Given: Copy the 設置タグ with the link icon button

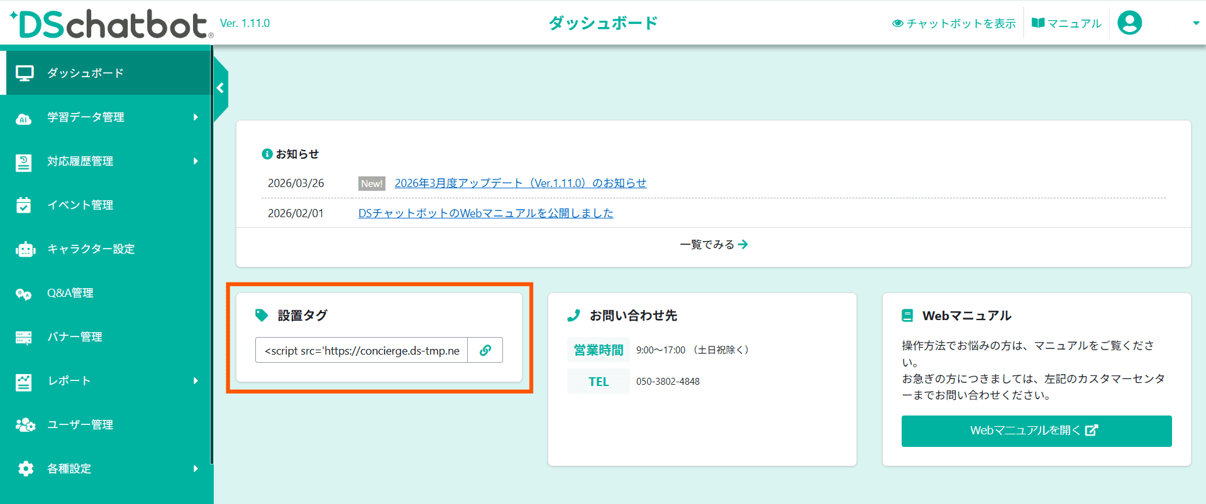Looking at the screenshot, I should click(x=485, y=350).
